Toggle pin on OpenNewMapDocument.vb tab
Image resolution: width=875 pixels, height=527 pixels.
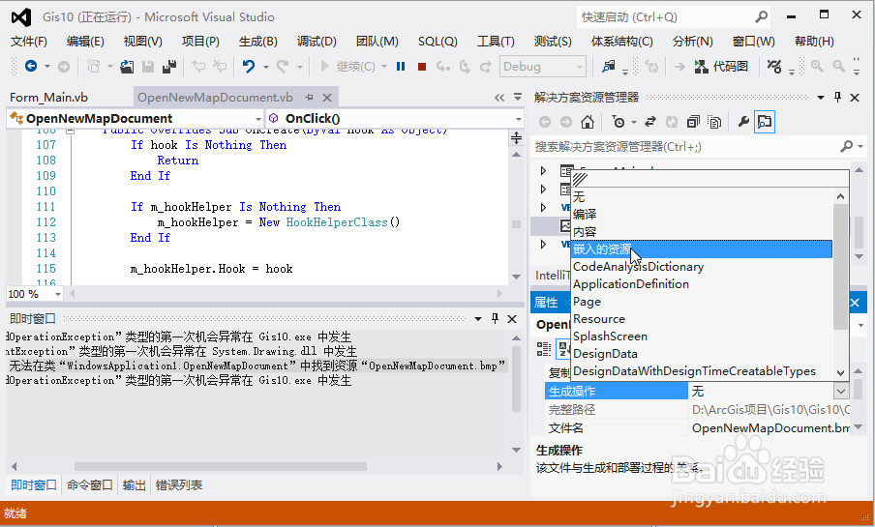click(309, 97)
